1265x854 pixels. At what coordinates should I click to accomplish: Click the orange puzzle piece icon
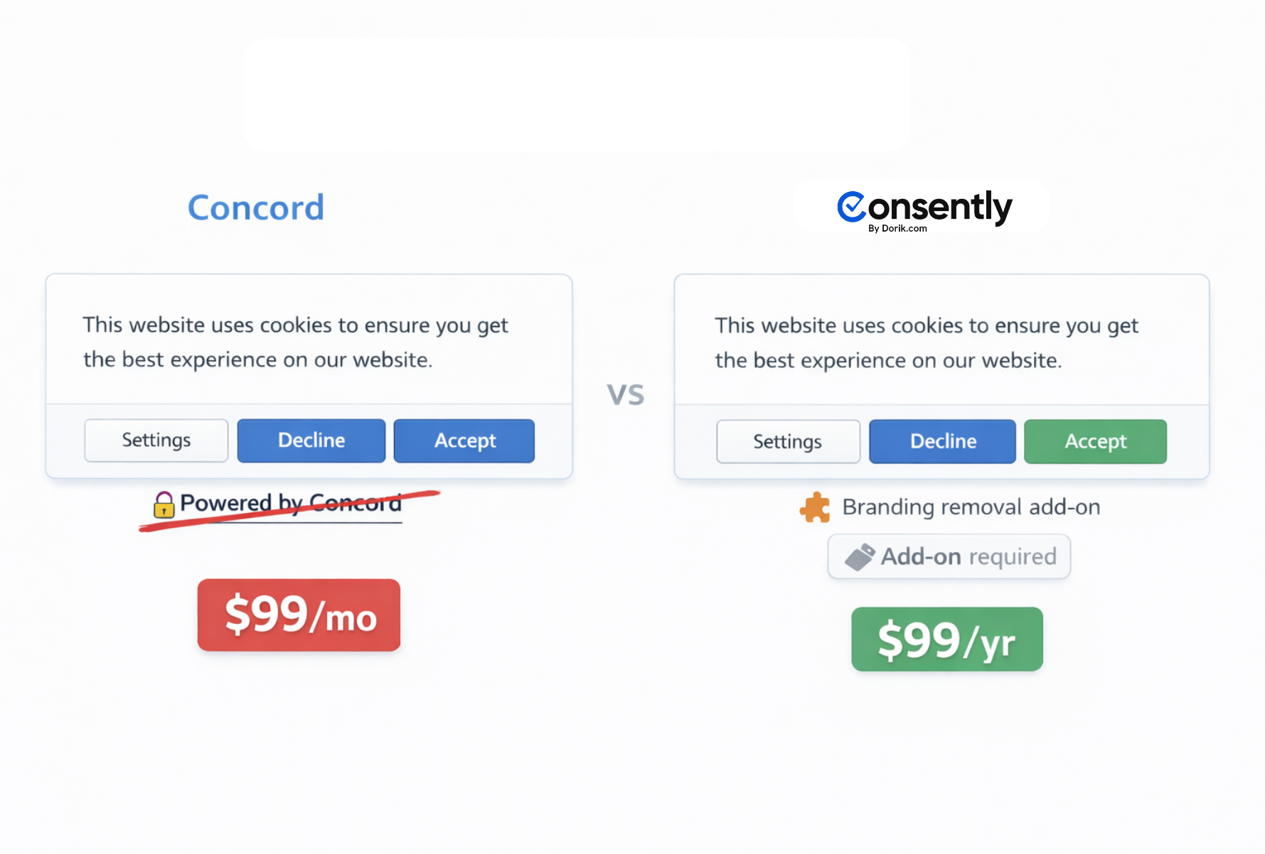click(x=815, y=507)
